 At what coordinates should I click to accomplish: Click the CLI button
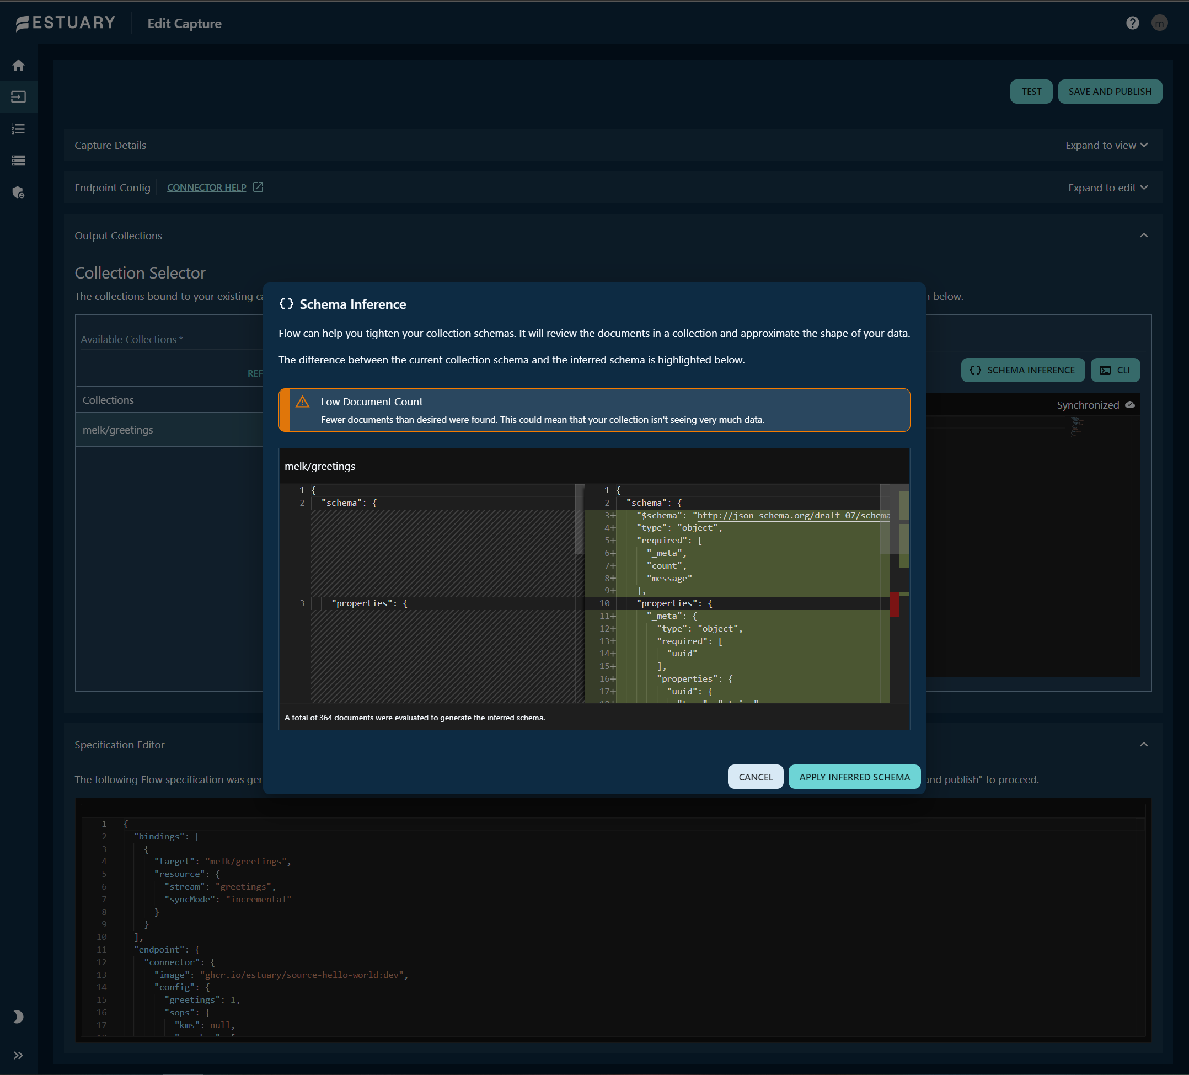(1115, 370)
